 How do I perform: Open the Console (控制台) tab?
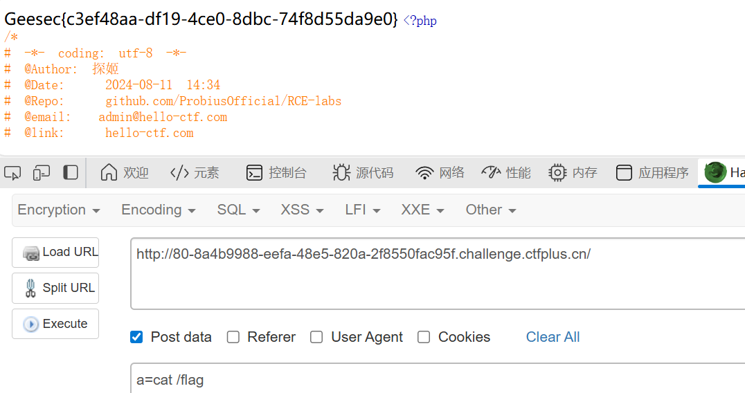(x=276, y=173)
